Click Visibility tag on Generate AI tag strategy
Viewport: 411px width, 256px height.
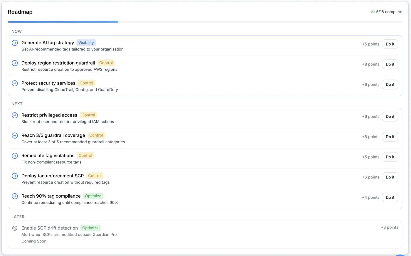[x=86, y=43]
